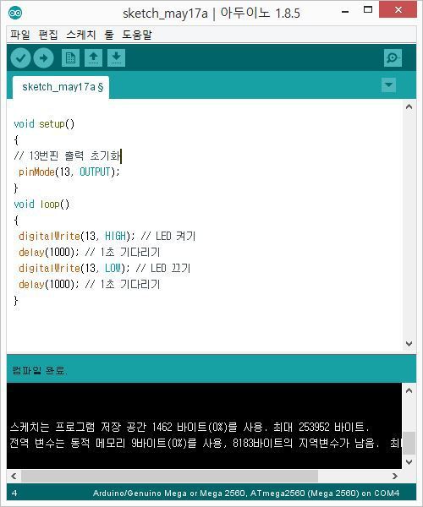Screen dimensions: 423x507
Task: Open the Serial Monitor icon
Action: 393,57
